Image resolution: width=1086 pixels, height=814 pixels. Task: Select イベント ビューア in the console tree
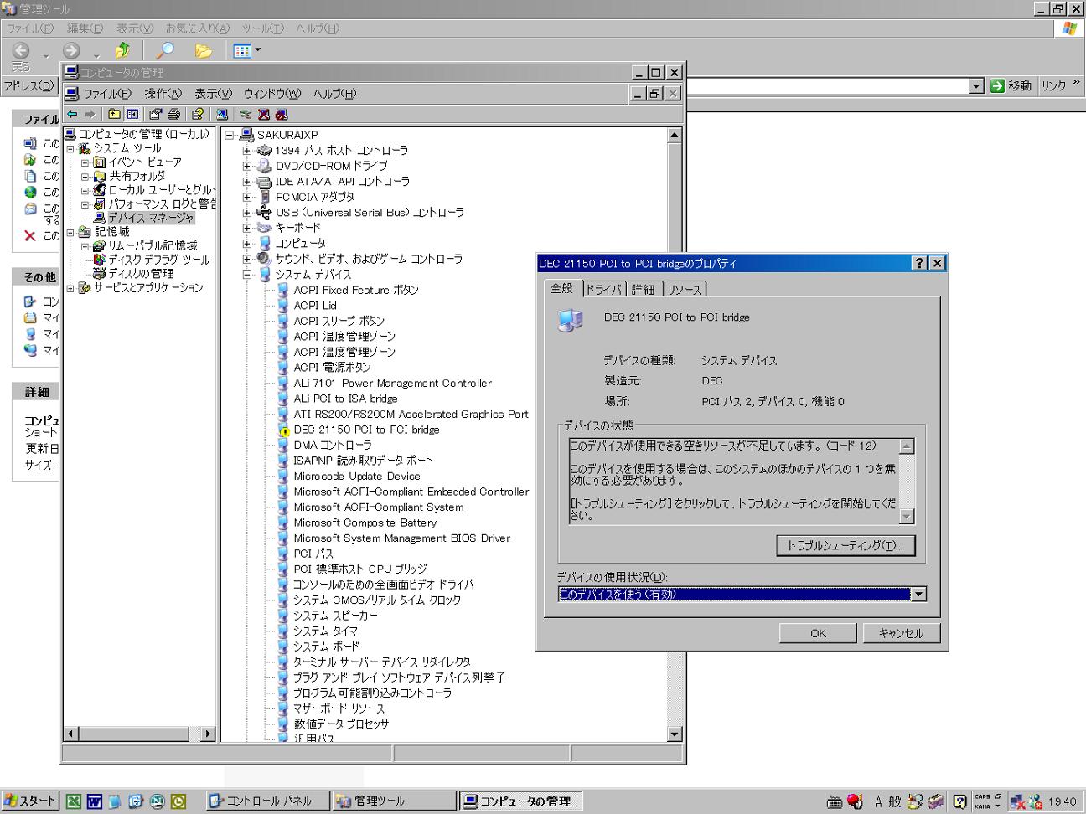[144, 162]
